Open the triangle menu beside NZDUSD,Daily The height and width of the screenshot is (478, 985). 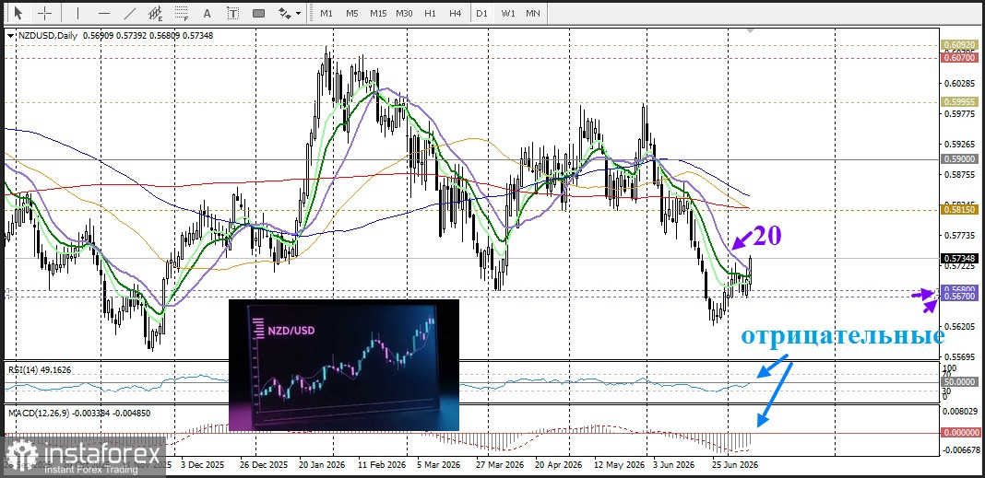click(11, 36)
